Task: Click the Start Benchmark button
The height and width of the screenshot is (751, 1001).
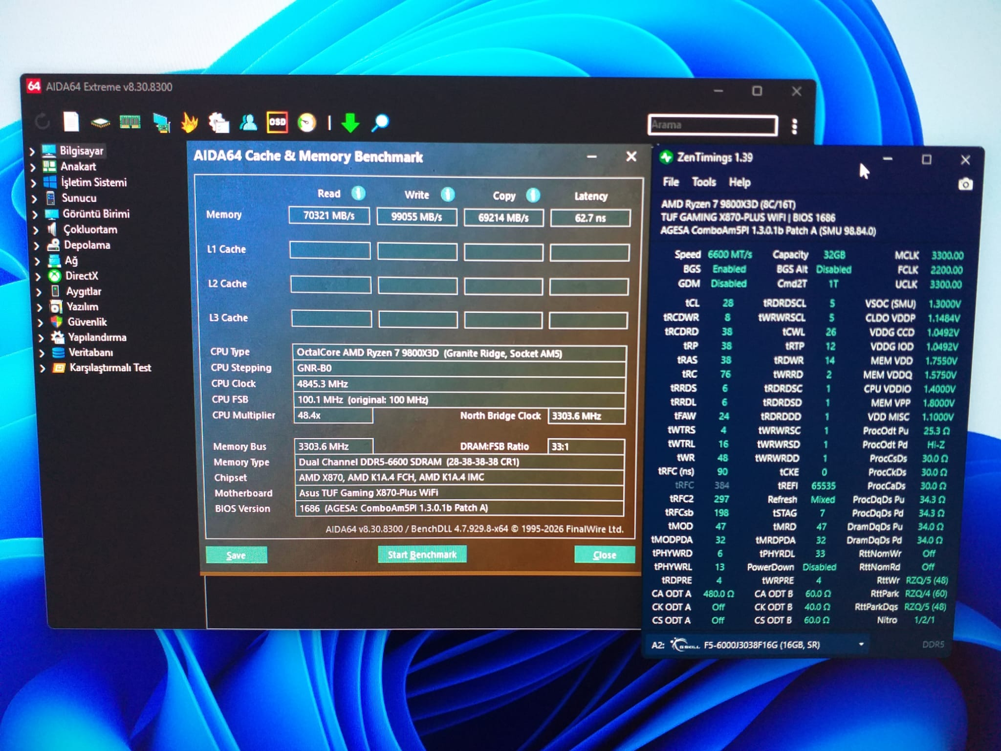Action: 422,554
